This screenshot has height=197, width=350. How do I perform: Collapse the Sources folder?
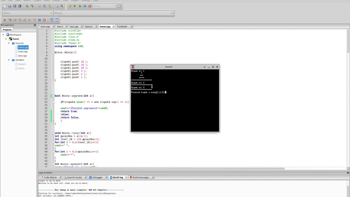pyautogui.click(x=9, y=43)
